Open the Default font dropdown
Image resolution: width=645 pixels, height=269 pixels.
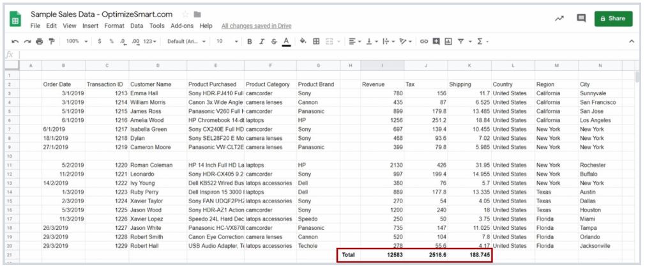pos(186,42)
